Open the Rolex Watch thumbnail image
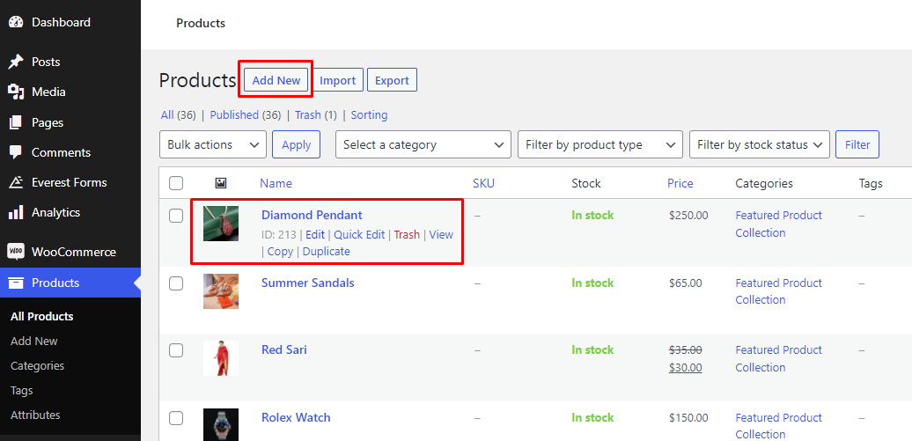This screenshot has width=912, height=441. pos(221,424)
